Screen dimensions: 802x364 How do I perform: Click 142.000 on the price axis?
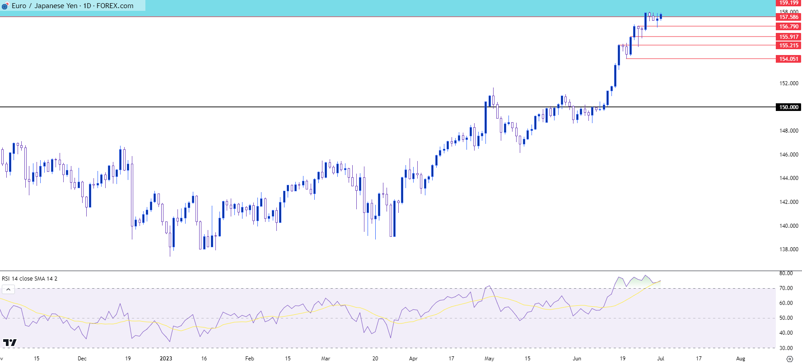[788, 202]
